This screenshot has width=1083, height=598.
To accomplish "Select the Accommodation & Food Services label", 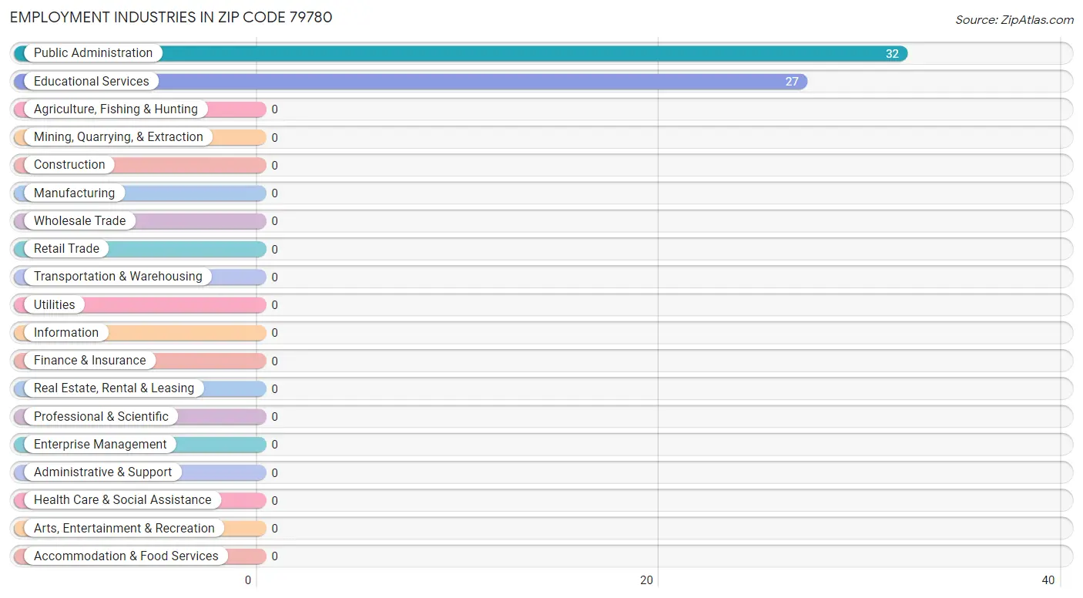I will [126, 556].
